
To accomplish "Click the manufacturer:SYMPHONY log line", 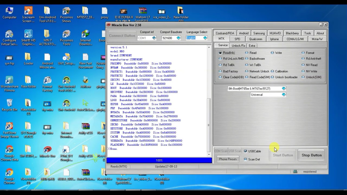I will point(126,60).
